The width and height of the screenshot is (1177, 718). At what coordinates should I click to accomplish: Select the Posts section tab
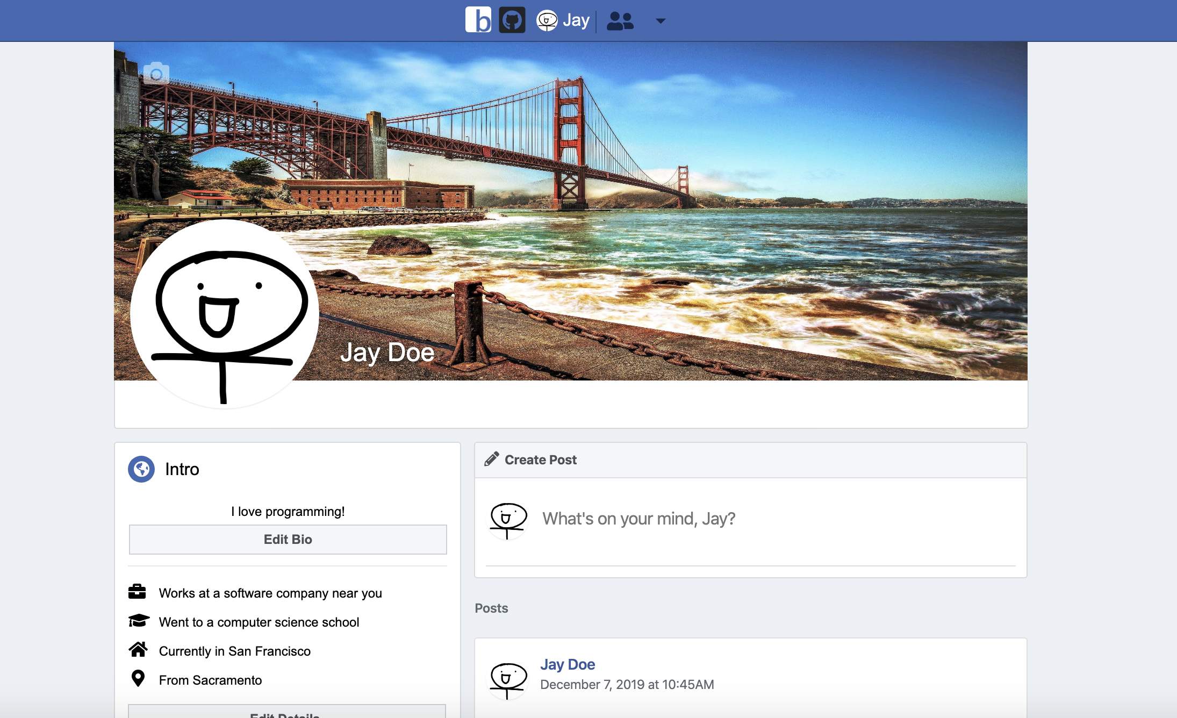click(x=491, y=609)
